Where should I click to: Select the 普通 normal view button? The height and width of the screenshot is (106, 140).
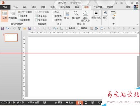4,16
